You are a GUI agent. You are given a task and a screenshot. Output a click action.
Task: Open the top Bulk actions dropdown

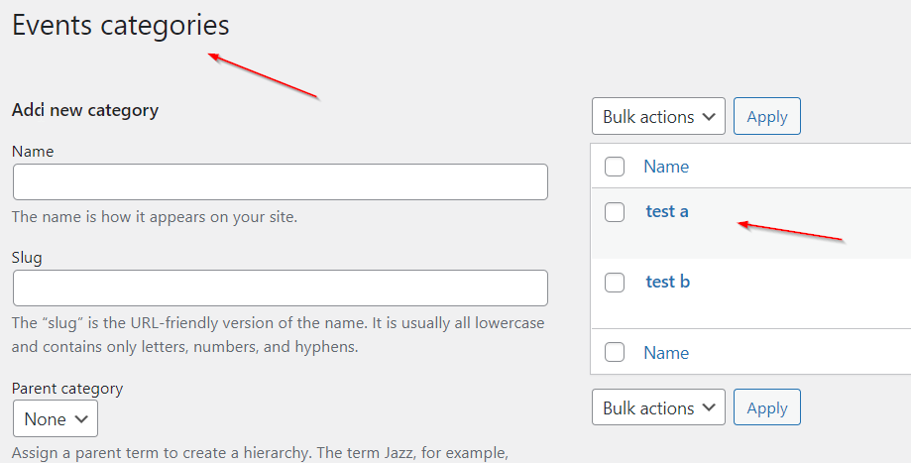(658, 117)
